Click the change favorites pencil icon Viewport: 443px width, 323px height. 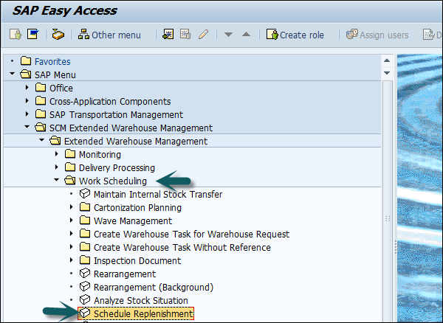[202, 35]
